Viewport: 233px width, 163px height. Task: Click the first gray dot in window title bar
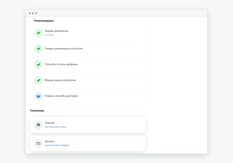click(30, 13)
